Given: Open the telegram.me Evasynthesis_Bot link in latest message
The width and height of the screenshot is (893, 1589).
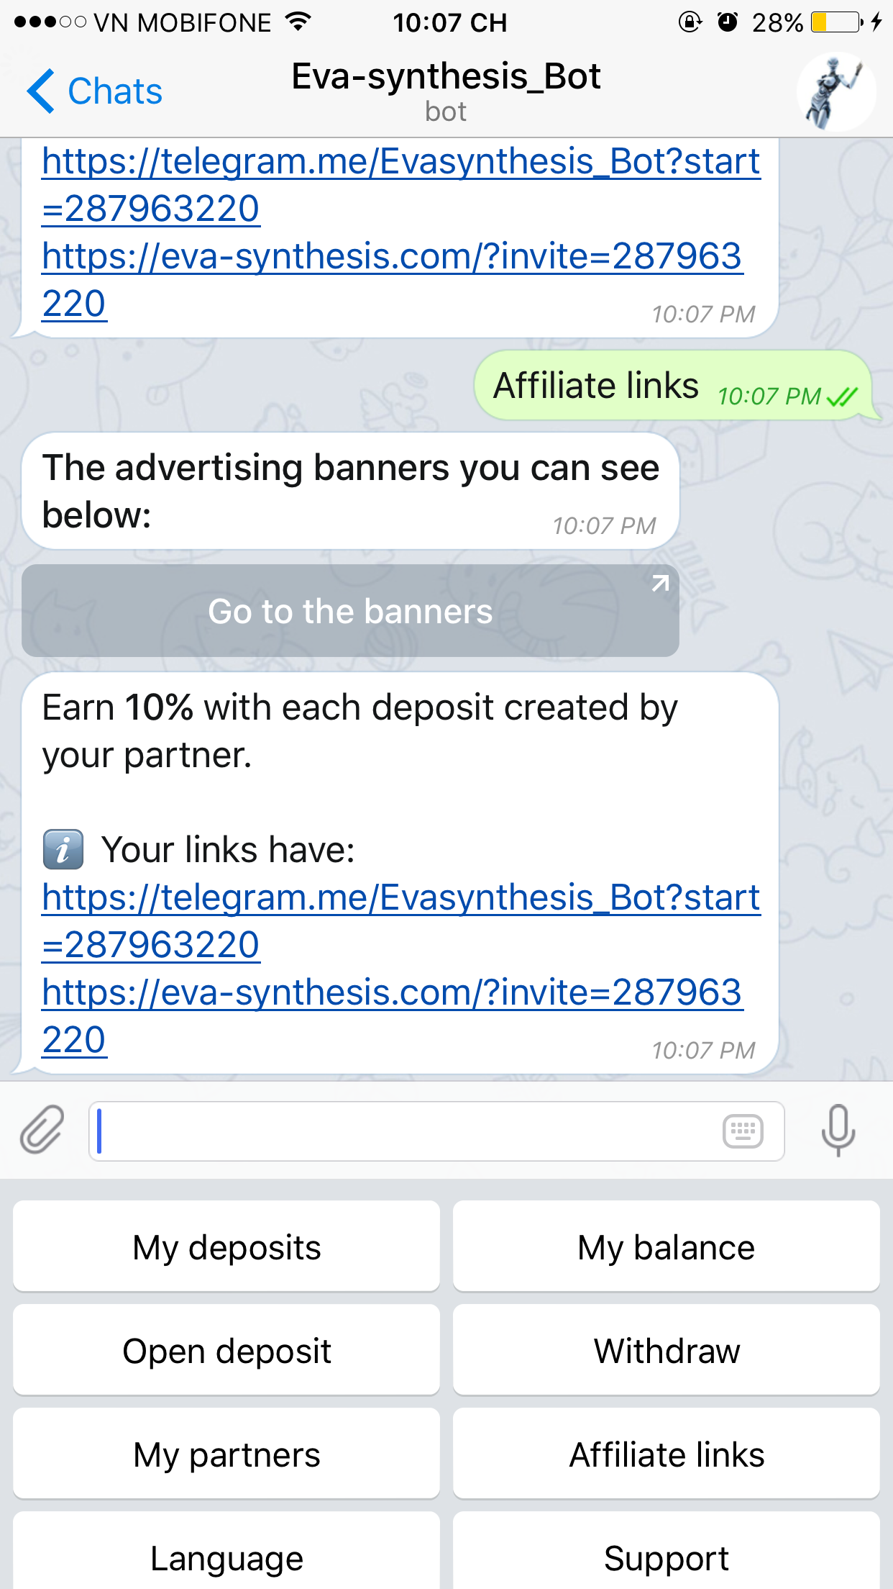Looking at the screenshot, I should coord(400,920).
